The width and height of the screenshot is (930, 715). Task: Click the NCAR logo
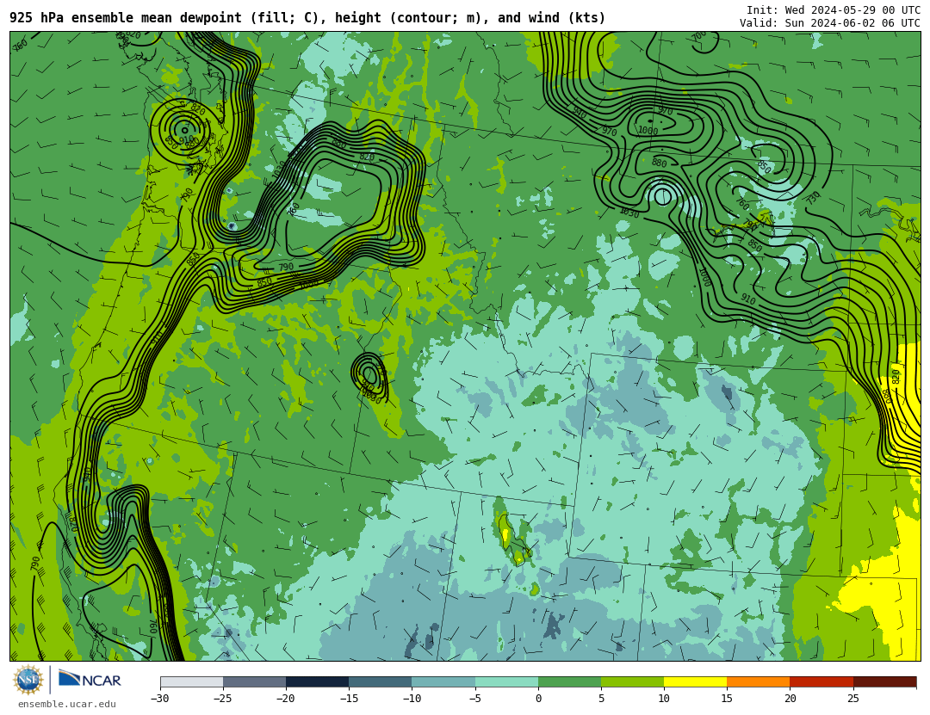tap(90, 680)
